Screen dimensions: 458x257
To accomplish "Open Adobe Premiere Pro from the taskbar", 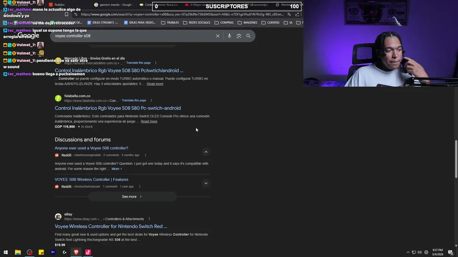I will click(53, 252).
